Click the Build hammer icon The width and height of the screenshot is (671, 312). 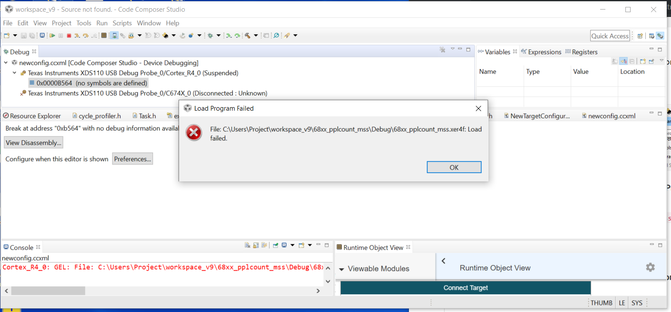pos(247,36)
